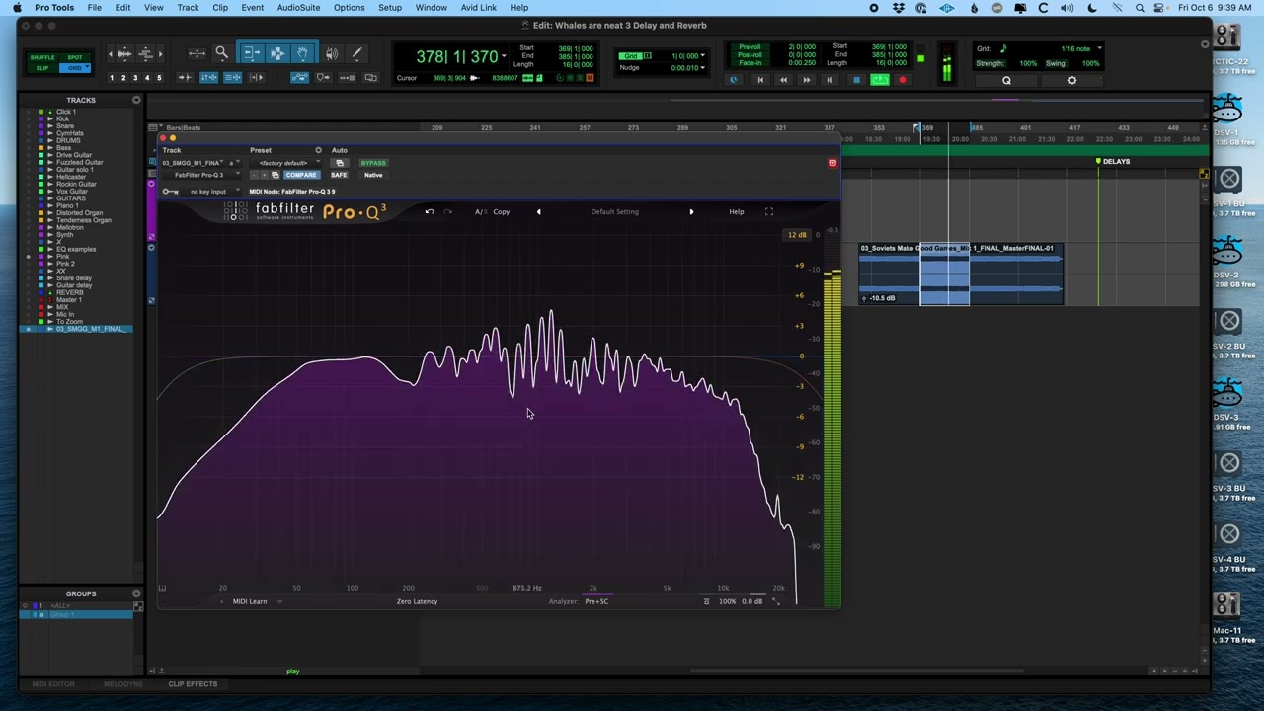The image size is (1264, 711).
Task: Toggle Tab to Transients icon
Action: point(185,77)
